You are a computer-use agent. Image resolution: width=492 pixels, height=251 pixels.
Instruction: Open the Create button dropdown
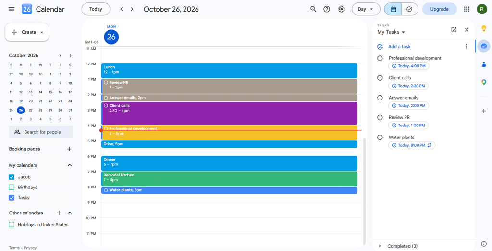(42, 32)
